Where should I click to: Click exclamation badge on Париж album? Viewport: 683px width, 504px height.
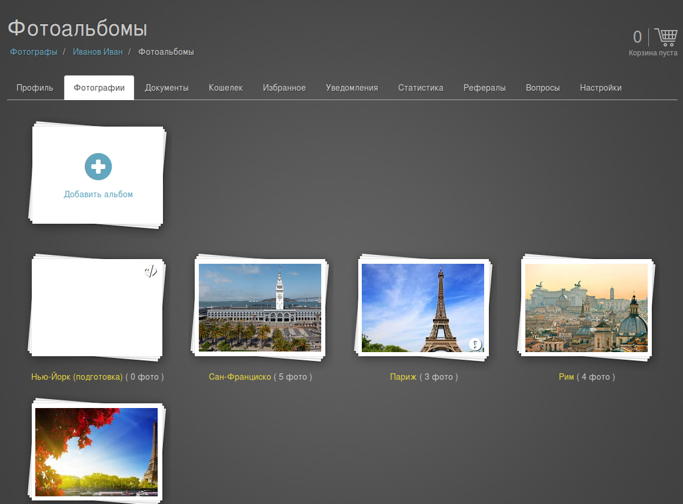point(475,344)
